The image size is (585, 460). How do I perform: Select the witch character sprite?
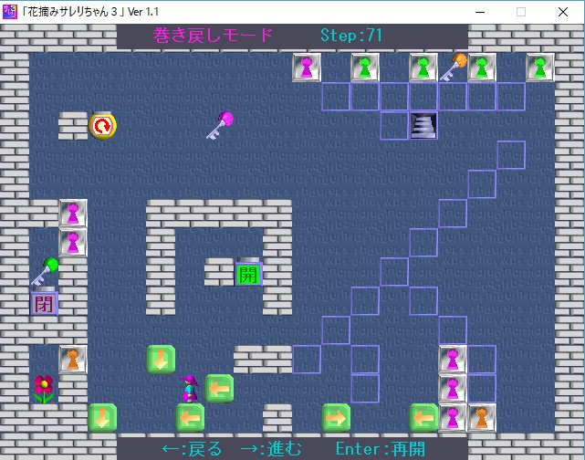tap(189, 389)
